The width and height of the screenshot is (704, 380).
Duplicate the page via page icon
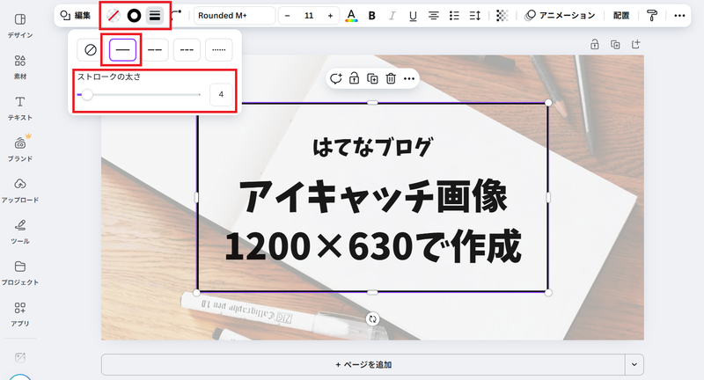tap(615, 44)
